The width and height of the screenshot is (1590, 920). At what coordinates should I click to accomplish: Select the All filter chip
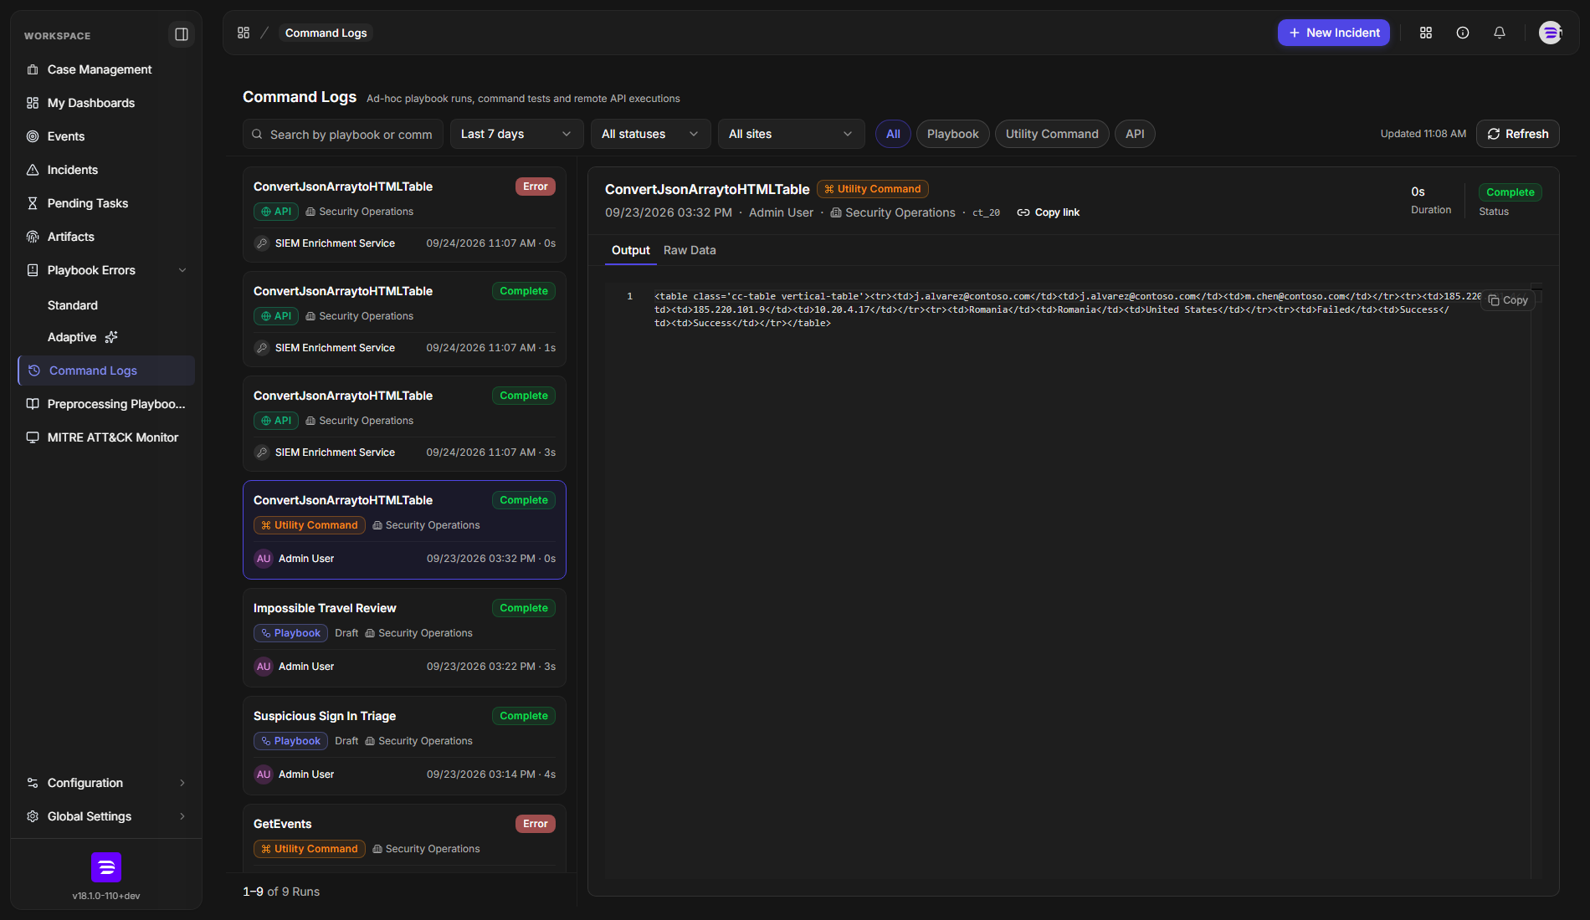click(x=893, y=134)
